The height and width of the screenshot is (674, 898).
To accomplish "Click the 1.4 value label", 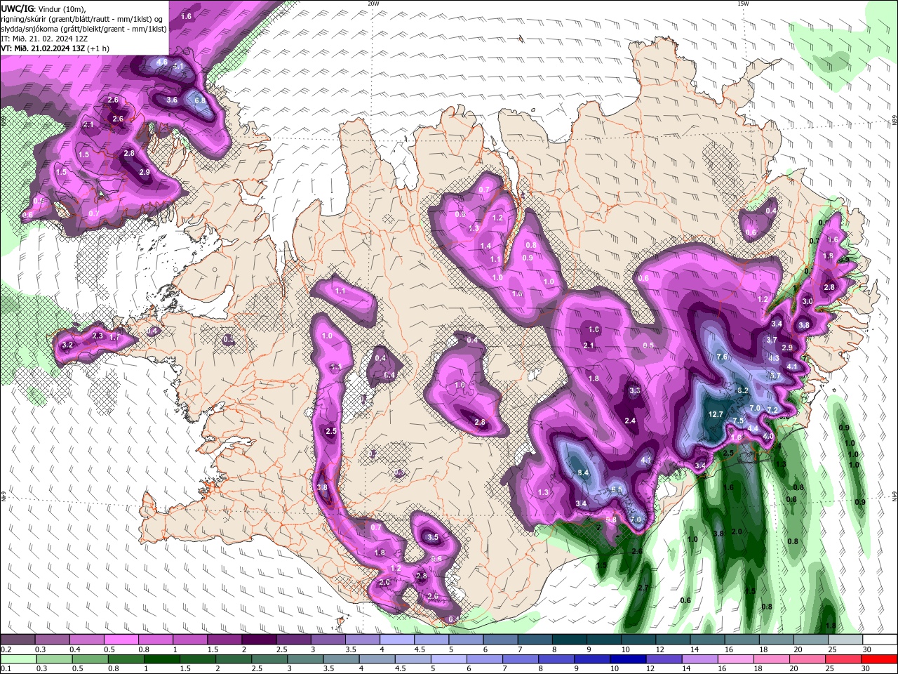I will (x=485, y=246).
